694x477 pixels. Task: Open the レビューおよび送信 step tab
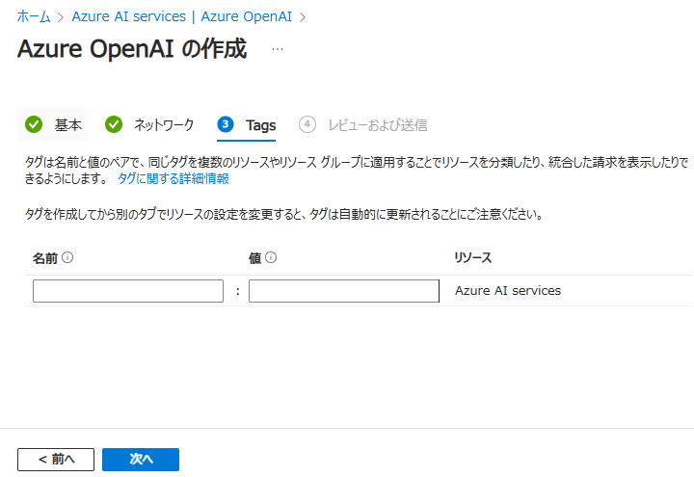pyautogui.click(x=363, y=124)
